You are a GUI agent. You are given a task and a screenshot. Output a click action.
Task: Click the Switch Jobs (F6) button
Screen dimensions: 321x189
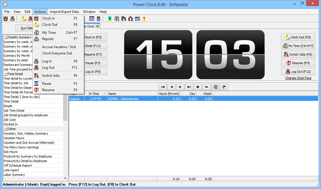[298, 54]
